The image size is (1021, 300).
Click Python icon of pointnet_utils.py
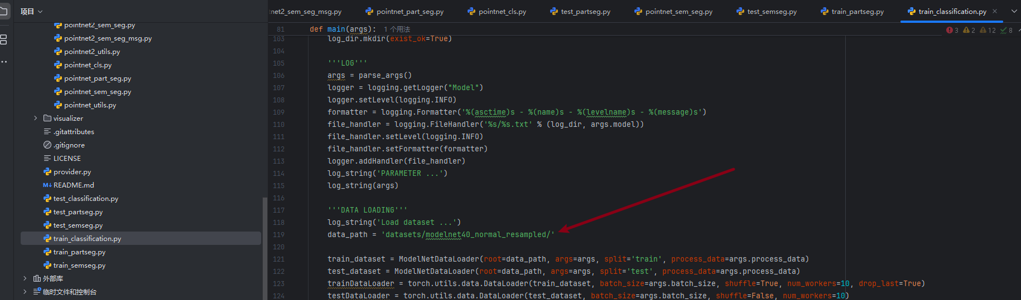point(58,105)
